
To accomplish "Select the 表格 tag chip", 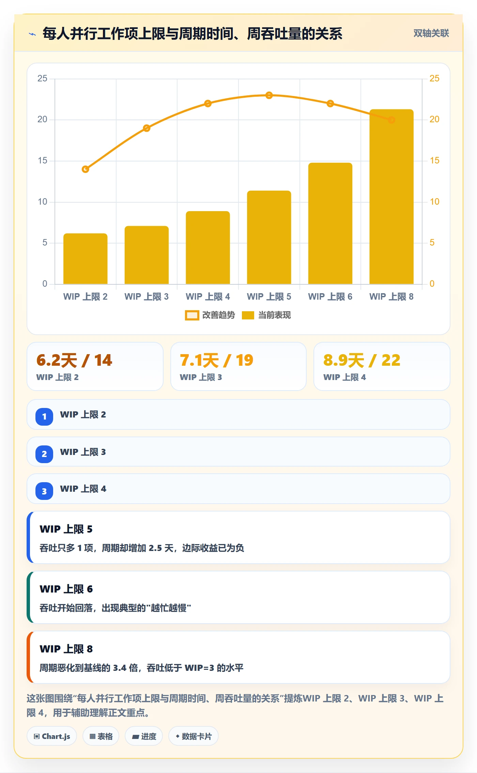I will (101, 736).
